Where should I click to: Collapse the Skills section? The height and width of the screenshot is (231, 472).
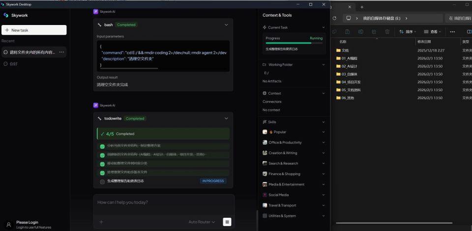coord(324,122)
